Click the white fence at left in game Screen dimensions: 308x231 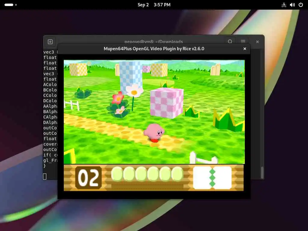tap(72, 105)
